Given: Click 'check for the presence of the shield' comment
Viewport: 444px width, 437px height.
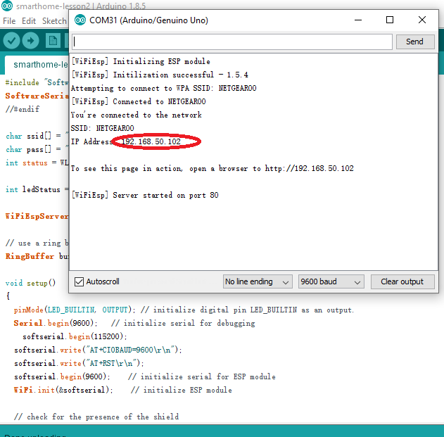Looking at the screenshot, I should tap(96, 417).
